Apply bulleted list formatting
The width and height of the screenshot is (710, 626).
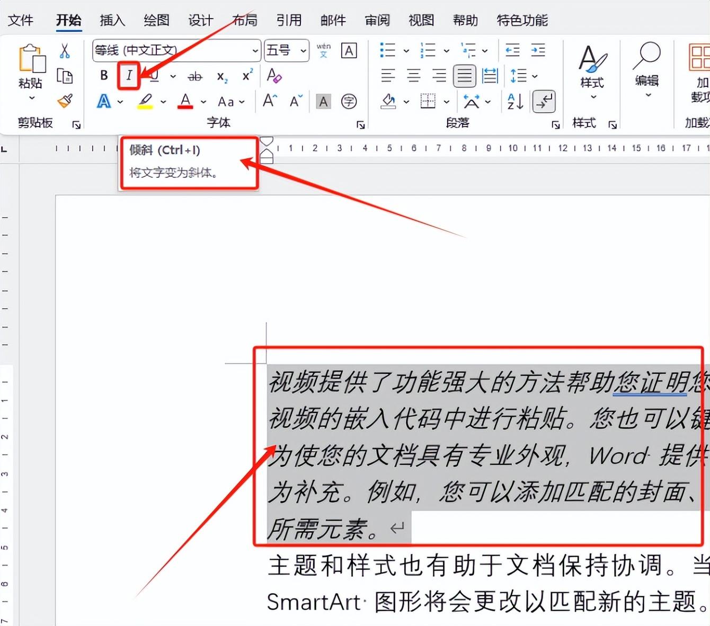(387, 50)
